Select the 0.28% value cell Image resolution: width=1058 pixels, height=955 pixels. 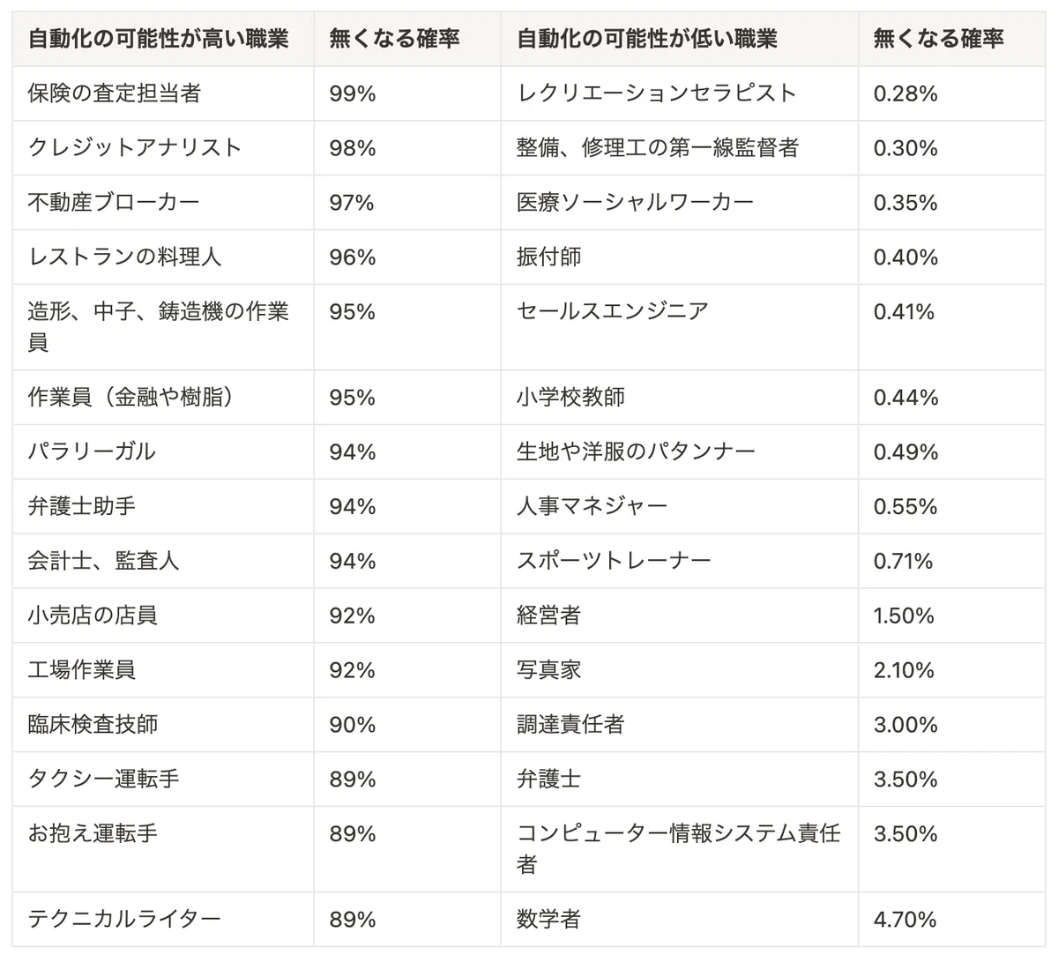point(952,93)
